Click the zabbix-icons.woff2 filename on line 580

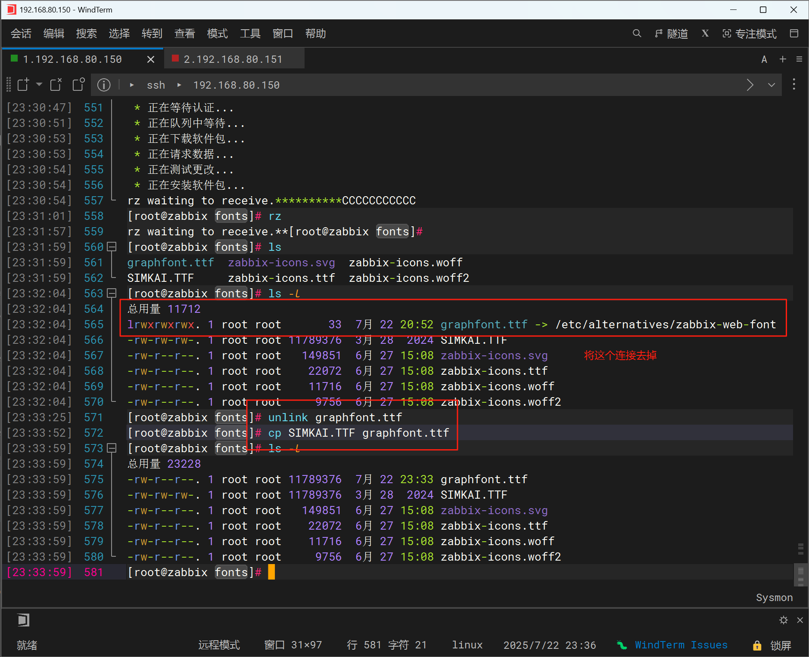click(x=501, y=557)
